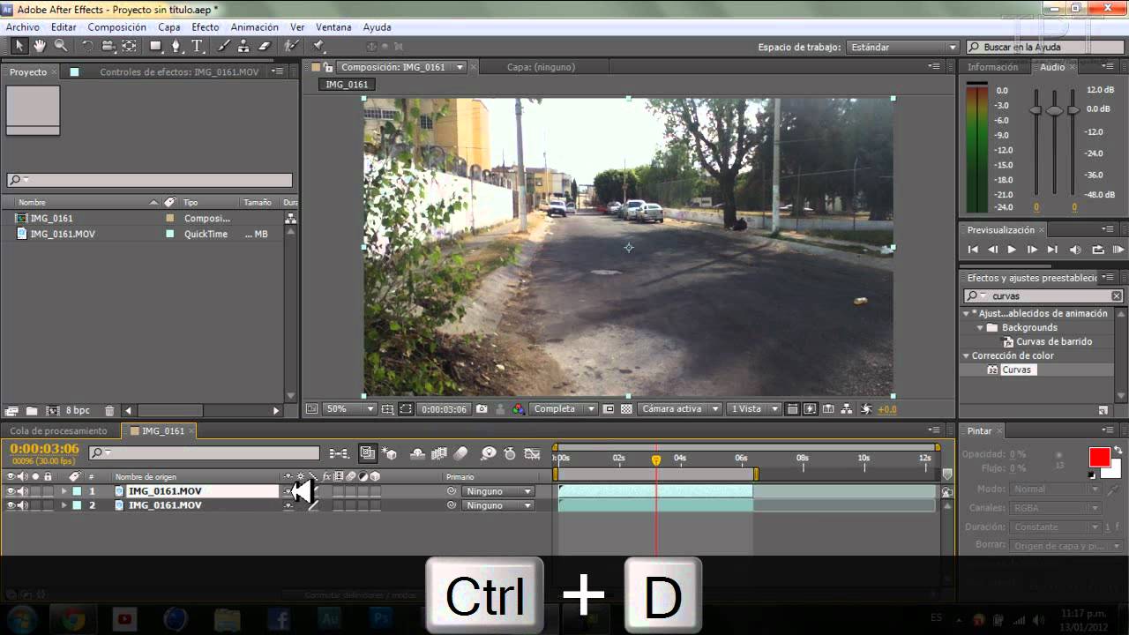Switch to the Información tab
The height and width of the screenshot is (635, 1129).
coord(992,67)
